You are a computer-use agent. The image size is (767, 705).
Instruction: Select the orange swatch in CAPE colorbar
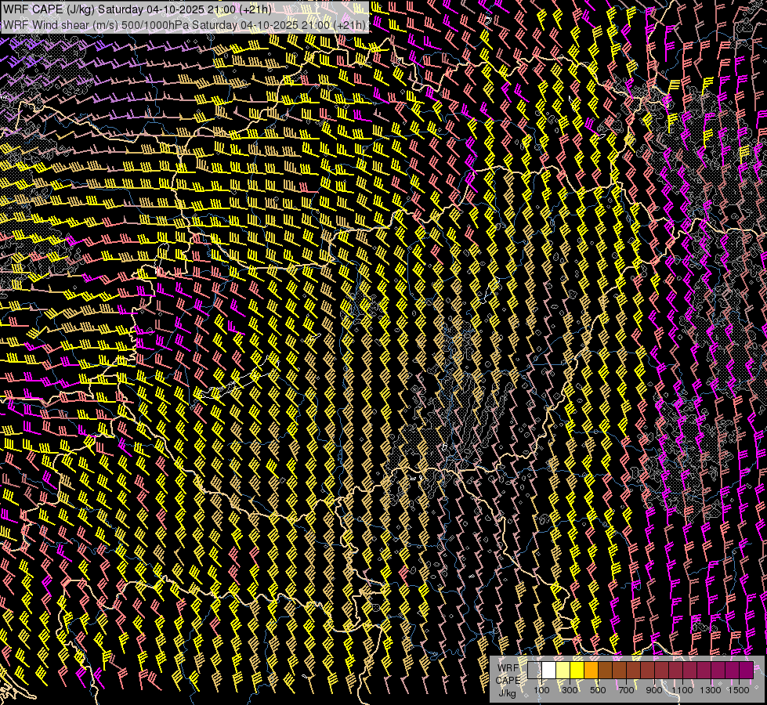tap(591, 671)
